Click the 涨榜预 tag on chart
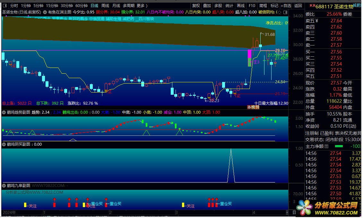 [253, 107]
